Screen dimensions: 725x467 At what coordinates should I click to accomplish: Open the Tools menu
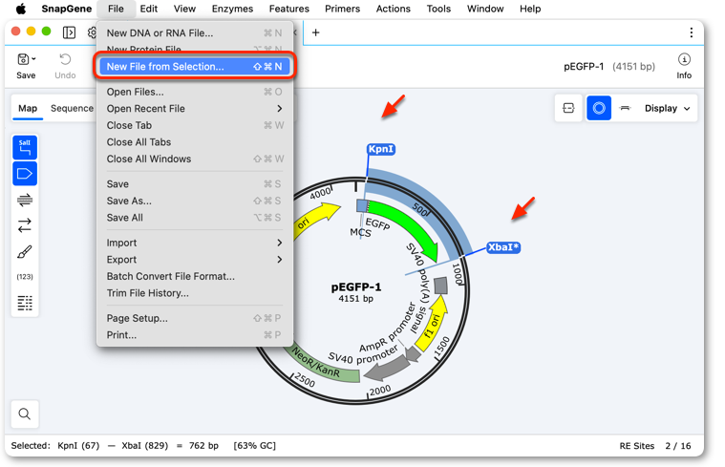438,9
